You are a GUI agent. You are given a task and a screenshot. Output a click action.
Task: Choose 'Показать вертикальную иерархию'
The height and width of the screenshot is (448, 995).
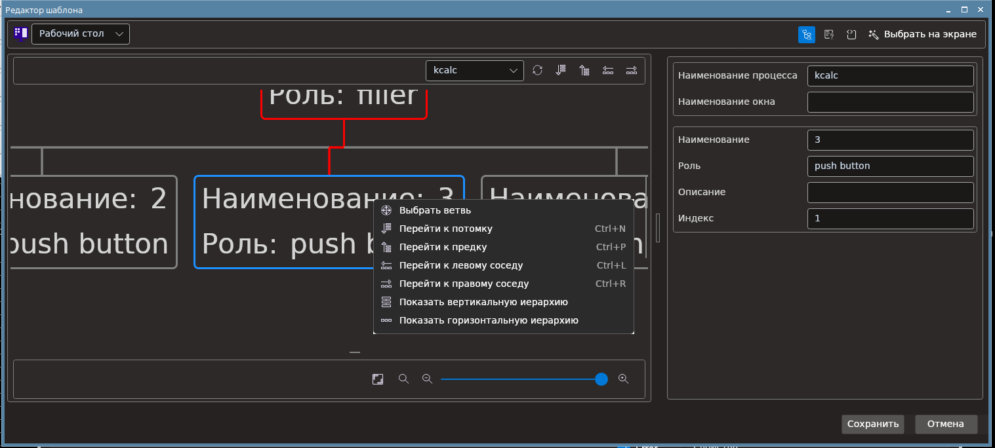click(504, 302)
